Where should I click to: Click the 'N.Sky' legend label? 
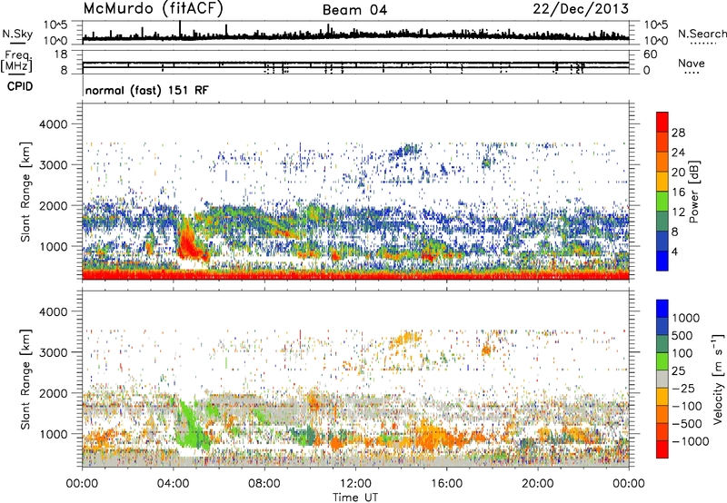[17, 34]
